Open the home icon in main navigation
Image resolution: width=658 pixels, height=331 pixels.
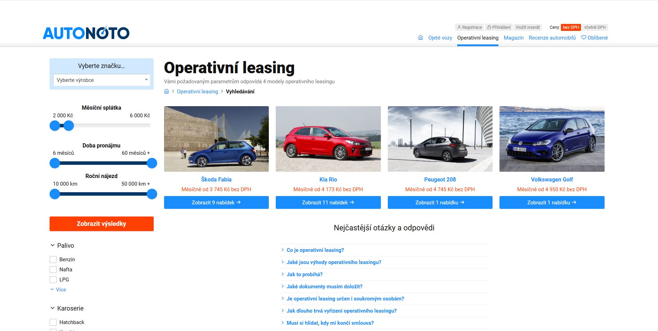[420, 37]
